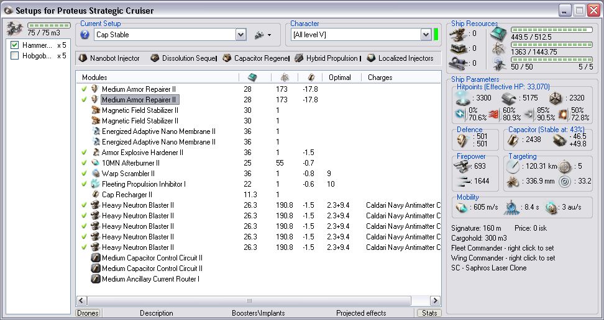Click the capacitor capacity icon showing 2438
This screenshot has height=320, width=604.
[512, 140]
